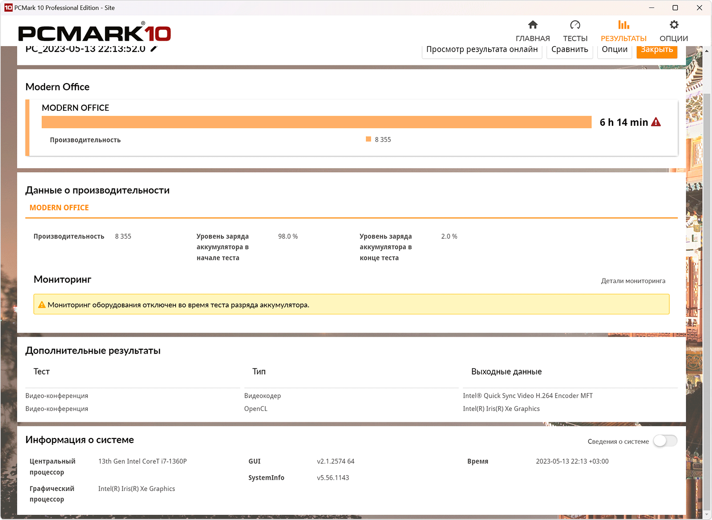Click the orange swatch next to 8 355
Screen dimensions: 712x520
[x=368, y=139]
